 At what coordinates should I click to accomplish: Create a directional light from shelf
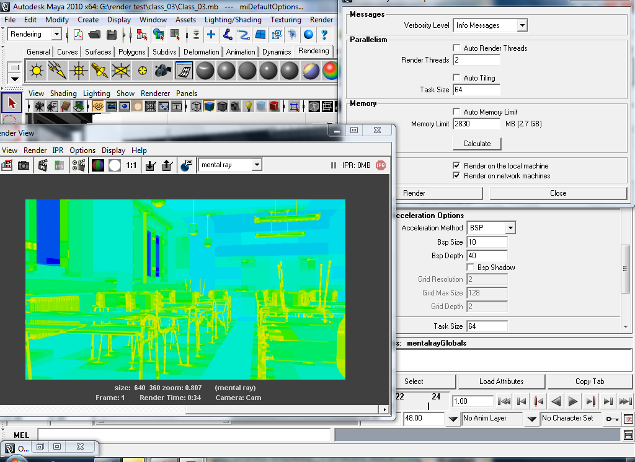coord(58,71)
